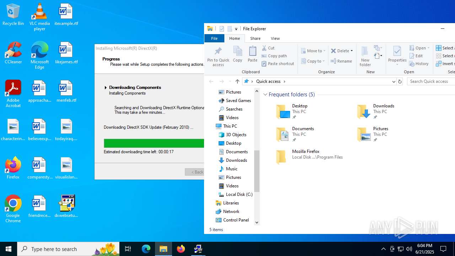455x256 pixels.
Task: Click the Firefox taskbar icon
Action: [181, 249]
